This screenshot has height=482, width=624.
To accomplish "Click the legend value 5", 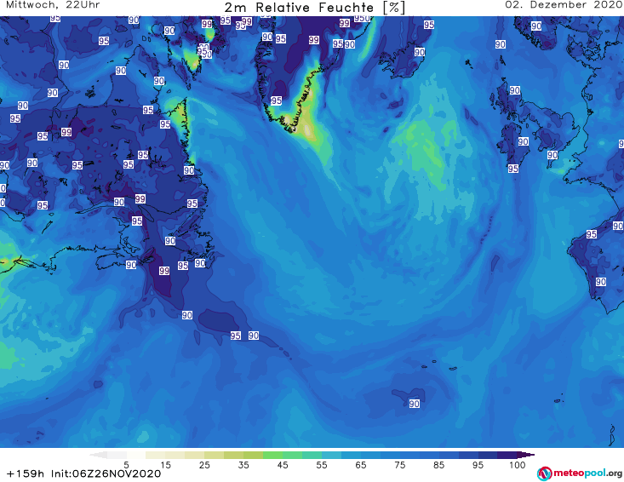I will pos(126,465).
